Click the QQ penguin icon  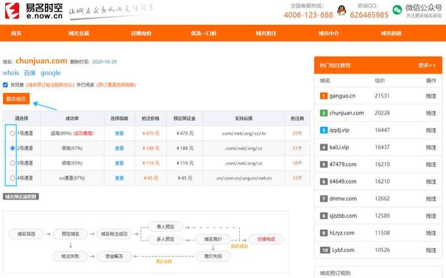(x=341, y=11)
